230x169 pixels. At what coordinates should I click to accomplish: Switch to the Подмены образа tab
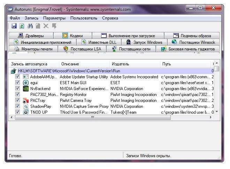(192, 35)
